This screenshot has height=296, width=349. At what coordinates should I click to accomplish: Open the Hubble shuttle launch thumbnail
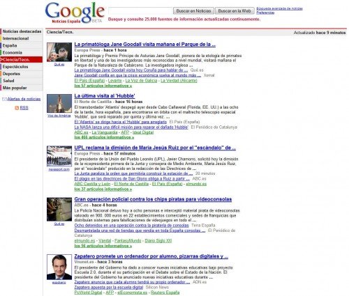[59, 104]
